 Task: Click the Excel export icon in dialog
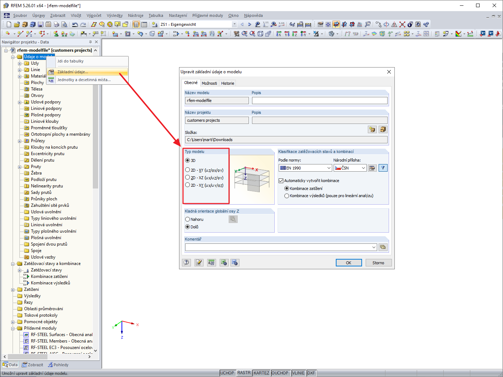click(x=224, y=262)
